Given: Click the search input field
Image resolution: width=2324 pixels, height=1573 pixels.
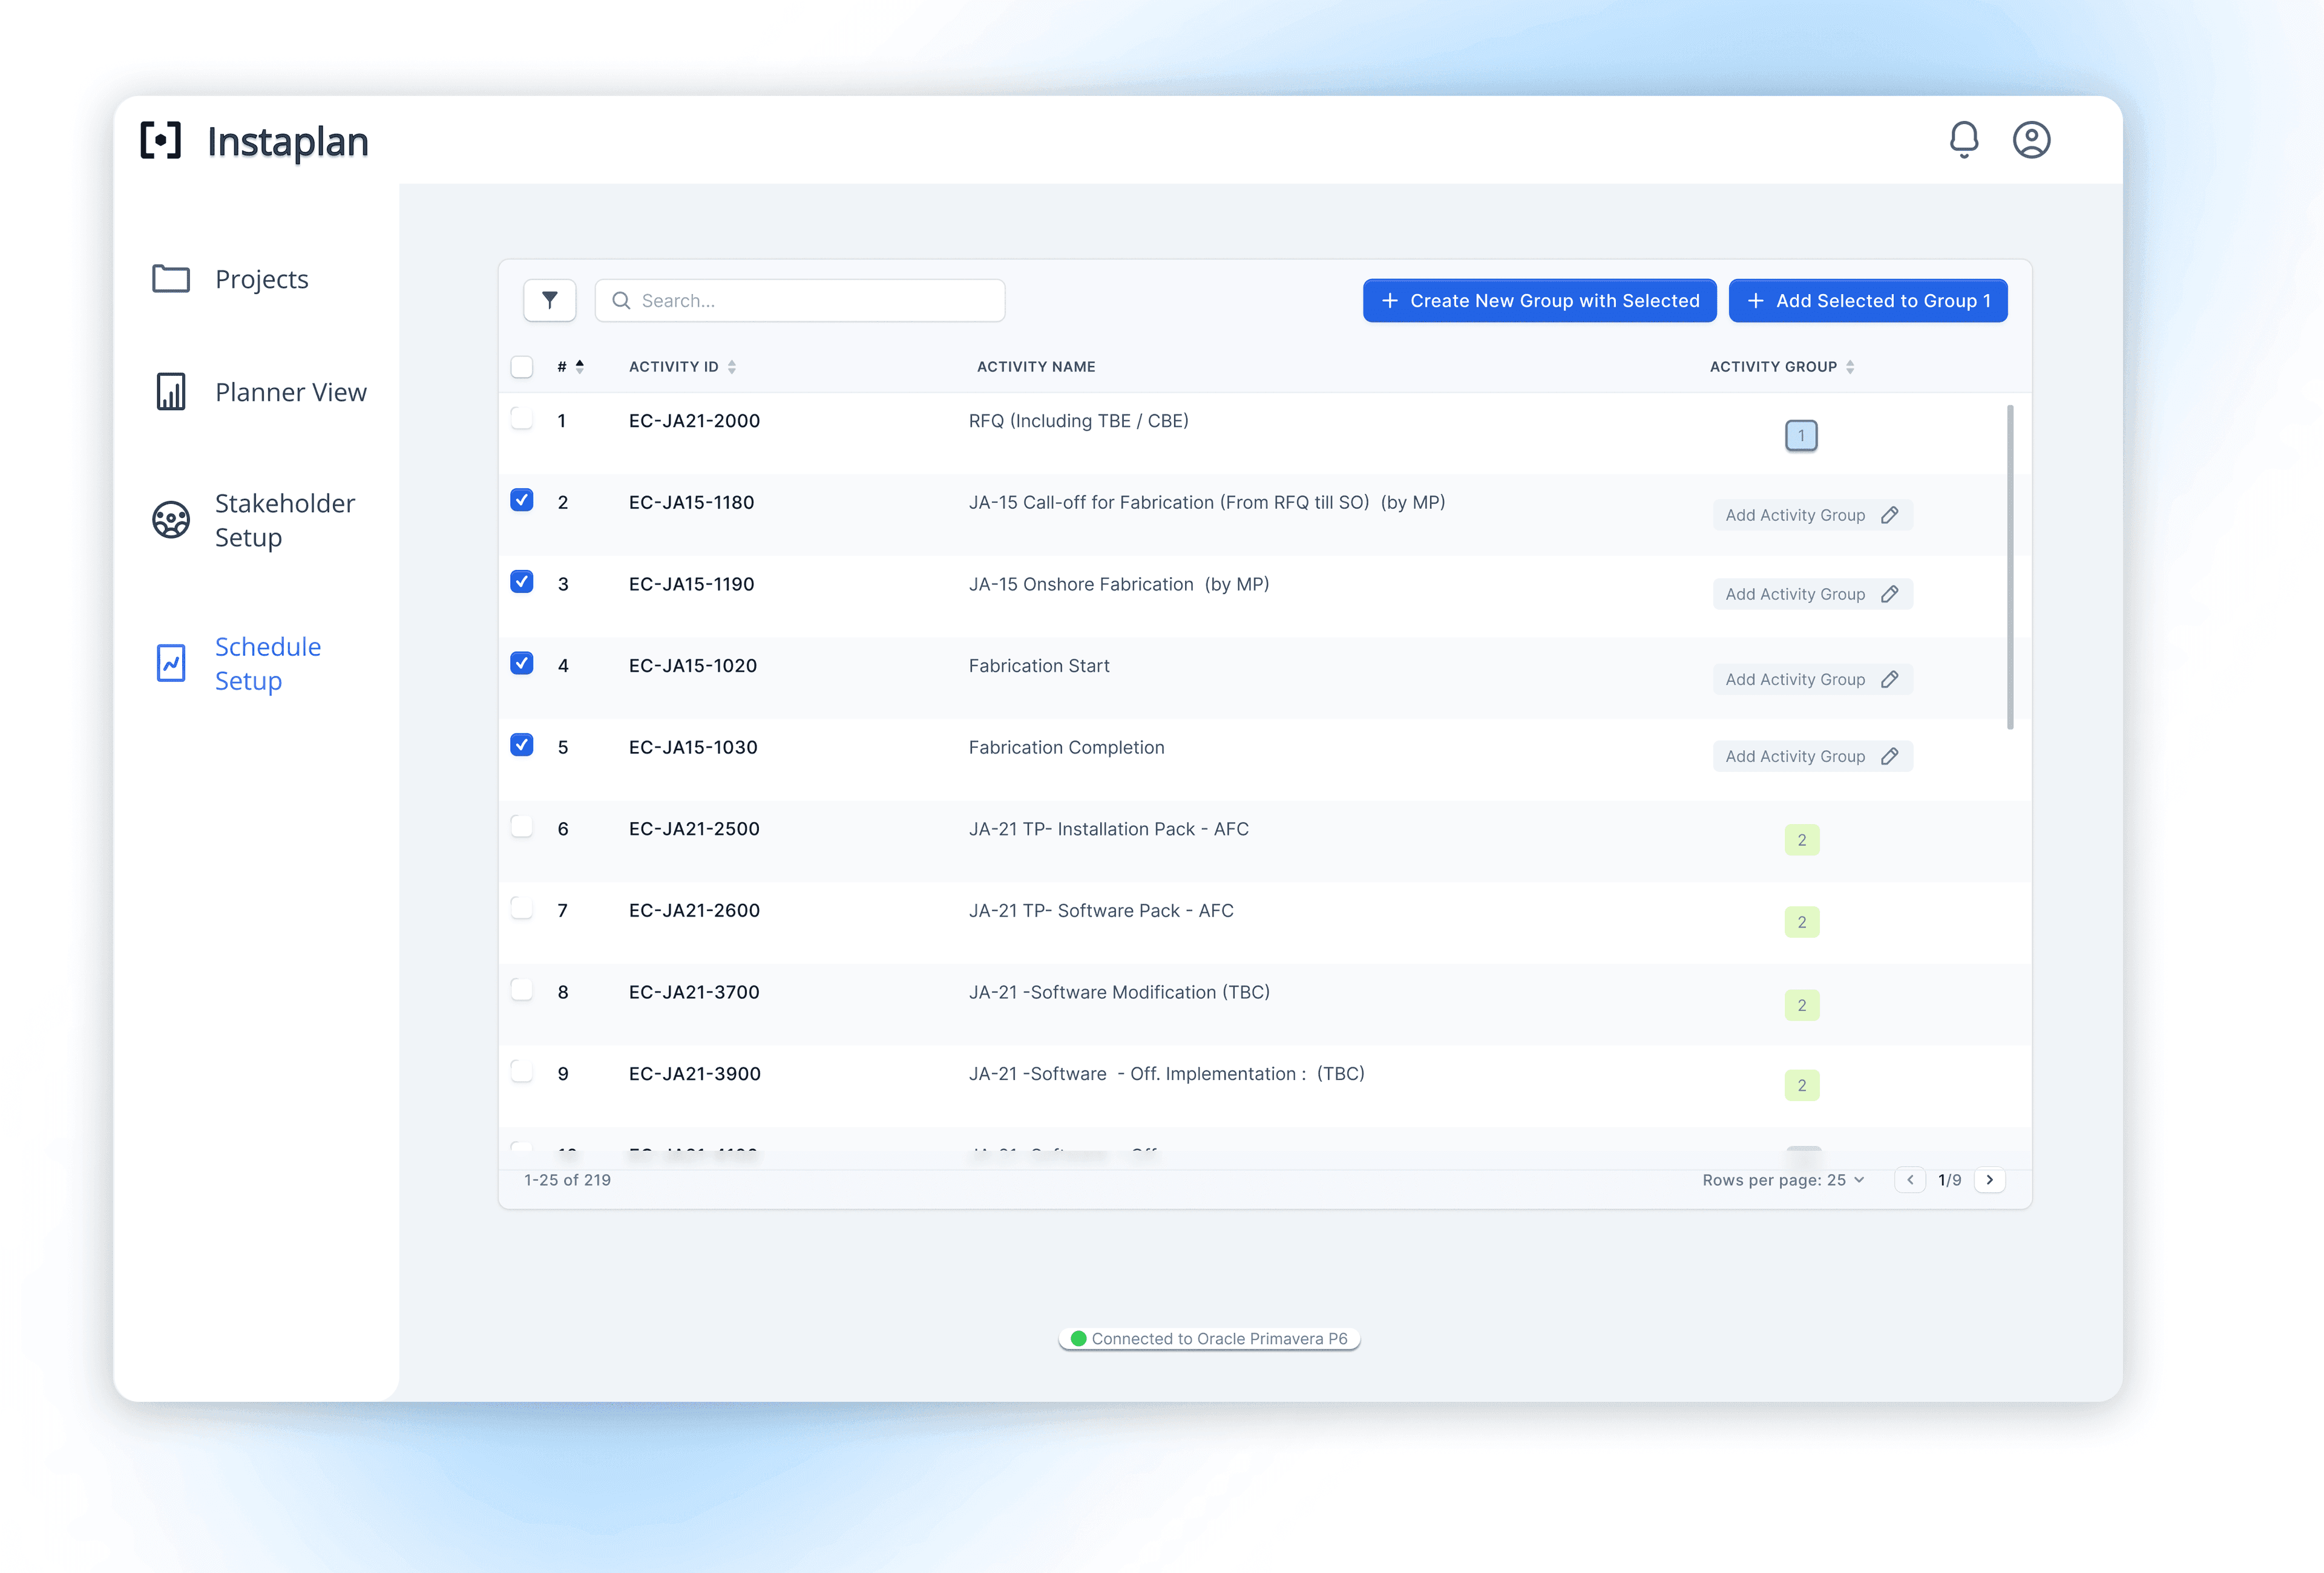Looking at the screenshot, I should 801,300.
